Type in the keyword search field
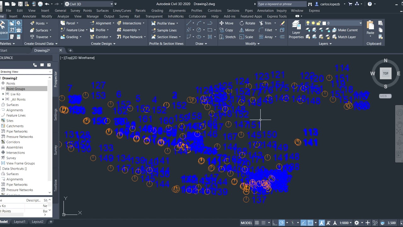 (x=281, y=4)
